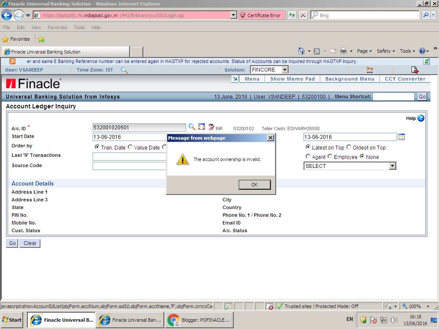This screenshot has height=329, width=439.
Task: Open the A/c ID search lookup magnifier
Action: pos(192,127)
